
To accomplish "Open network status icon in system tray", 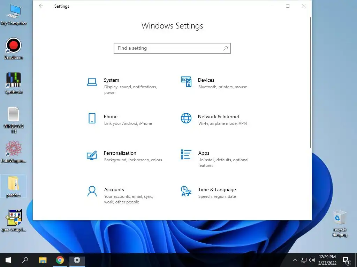I will tap(304, 260).
